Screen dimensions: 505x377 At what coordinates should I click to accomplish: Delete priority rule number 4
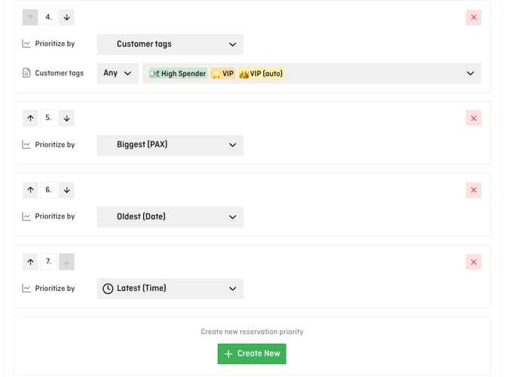tap(473, 17)
